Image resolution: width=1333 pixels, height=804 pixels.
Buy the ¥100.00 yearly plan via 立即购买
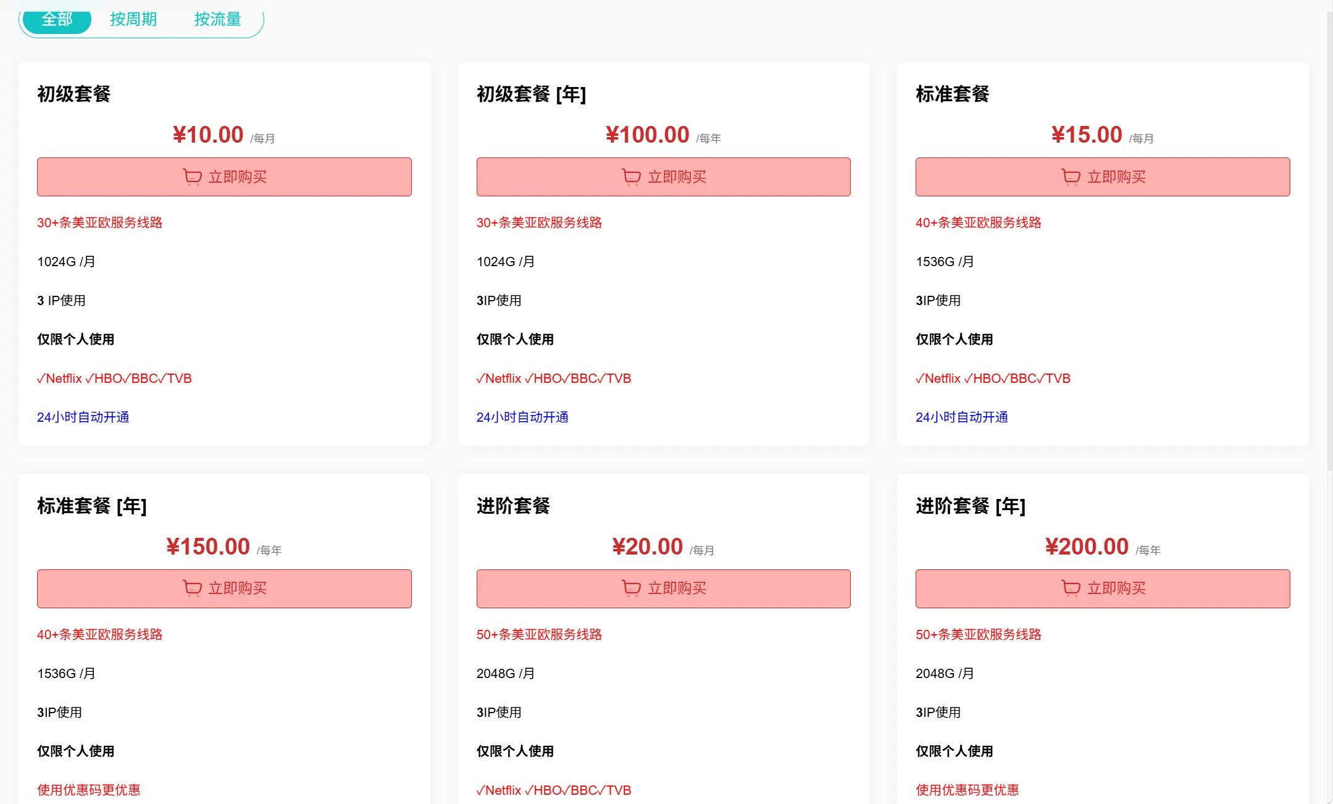click(x=663, y=177)
